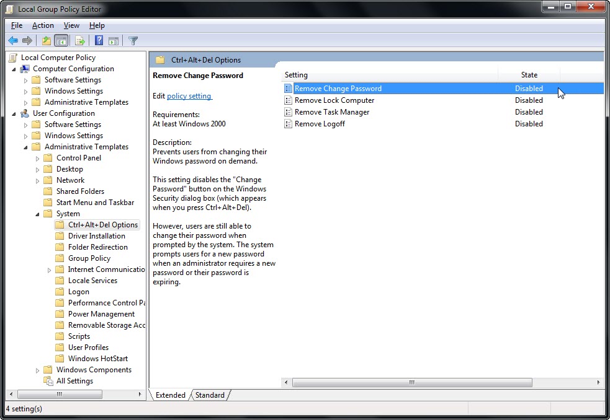Select Start Menu and Taskbar tree item

pos(96,203)
